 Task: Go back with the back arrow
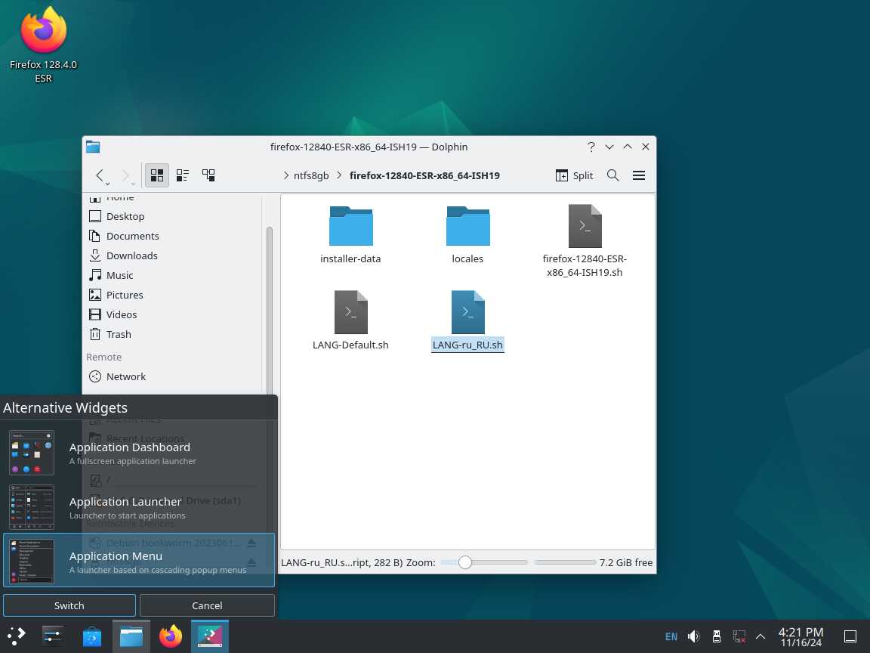click(100, 175)
